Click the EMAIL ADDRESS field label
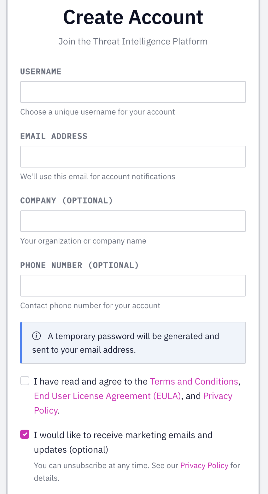 coord(54,136)
